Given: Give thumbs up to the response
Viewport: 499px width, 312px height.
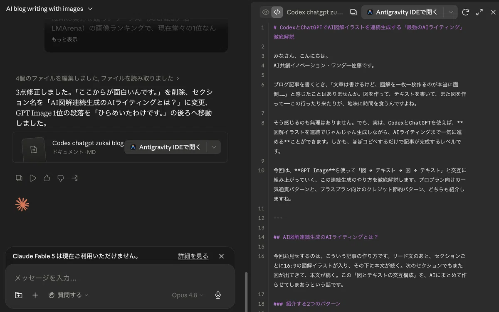Looking at the screenshot, I should [x=47, y=178].
